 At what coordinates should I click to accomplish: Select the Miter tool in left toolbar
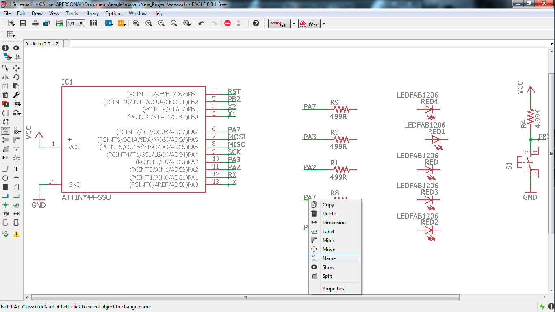[x=16, y=140]
